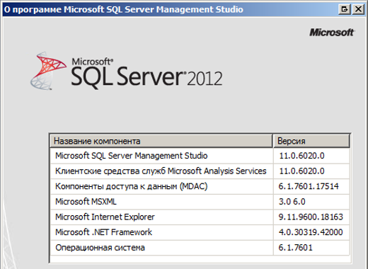Select the Microsoft .NET Framework row
The image size is (368, 269).
point(200,232)
